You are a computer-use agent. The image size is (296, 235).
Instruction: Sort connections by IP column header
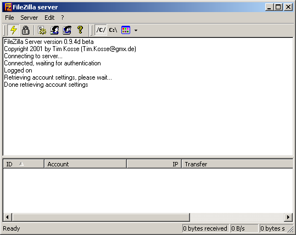point(154,164)
